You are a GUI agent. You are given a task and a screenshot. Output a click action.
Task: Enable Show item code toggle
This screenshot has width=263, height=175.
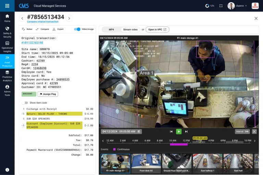25,103
